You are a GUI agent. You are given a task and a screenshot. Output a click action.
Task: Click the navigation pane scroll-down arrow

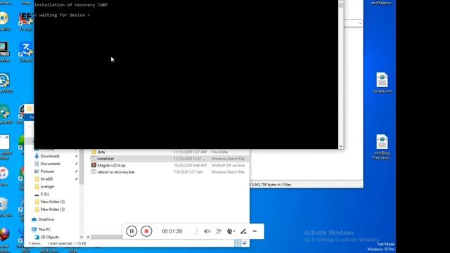coord(82,238)
